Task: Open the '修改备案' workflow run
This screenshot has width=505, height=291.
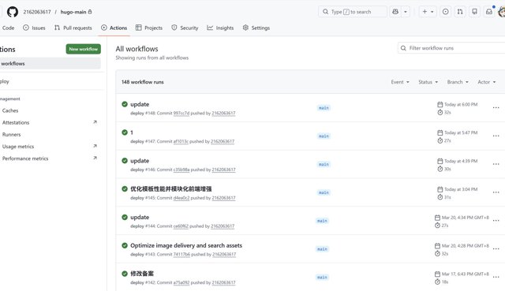Action: (x=142, y=274)
